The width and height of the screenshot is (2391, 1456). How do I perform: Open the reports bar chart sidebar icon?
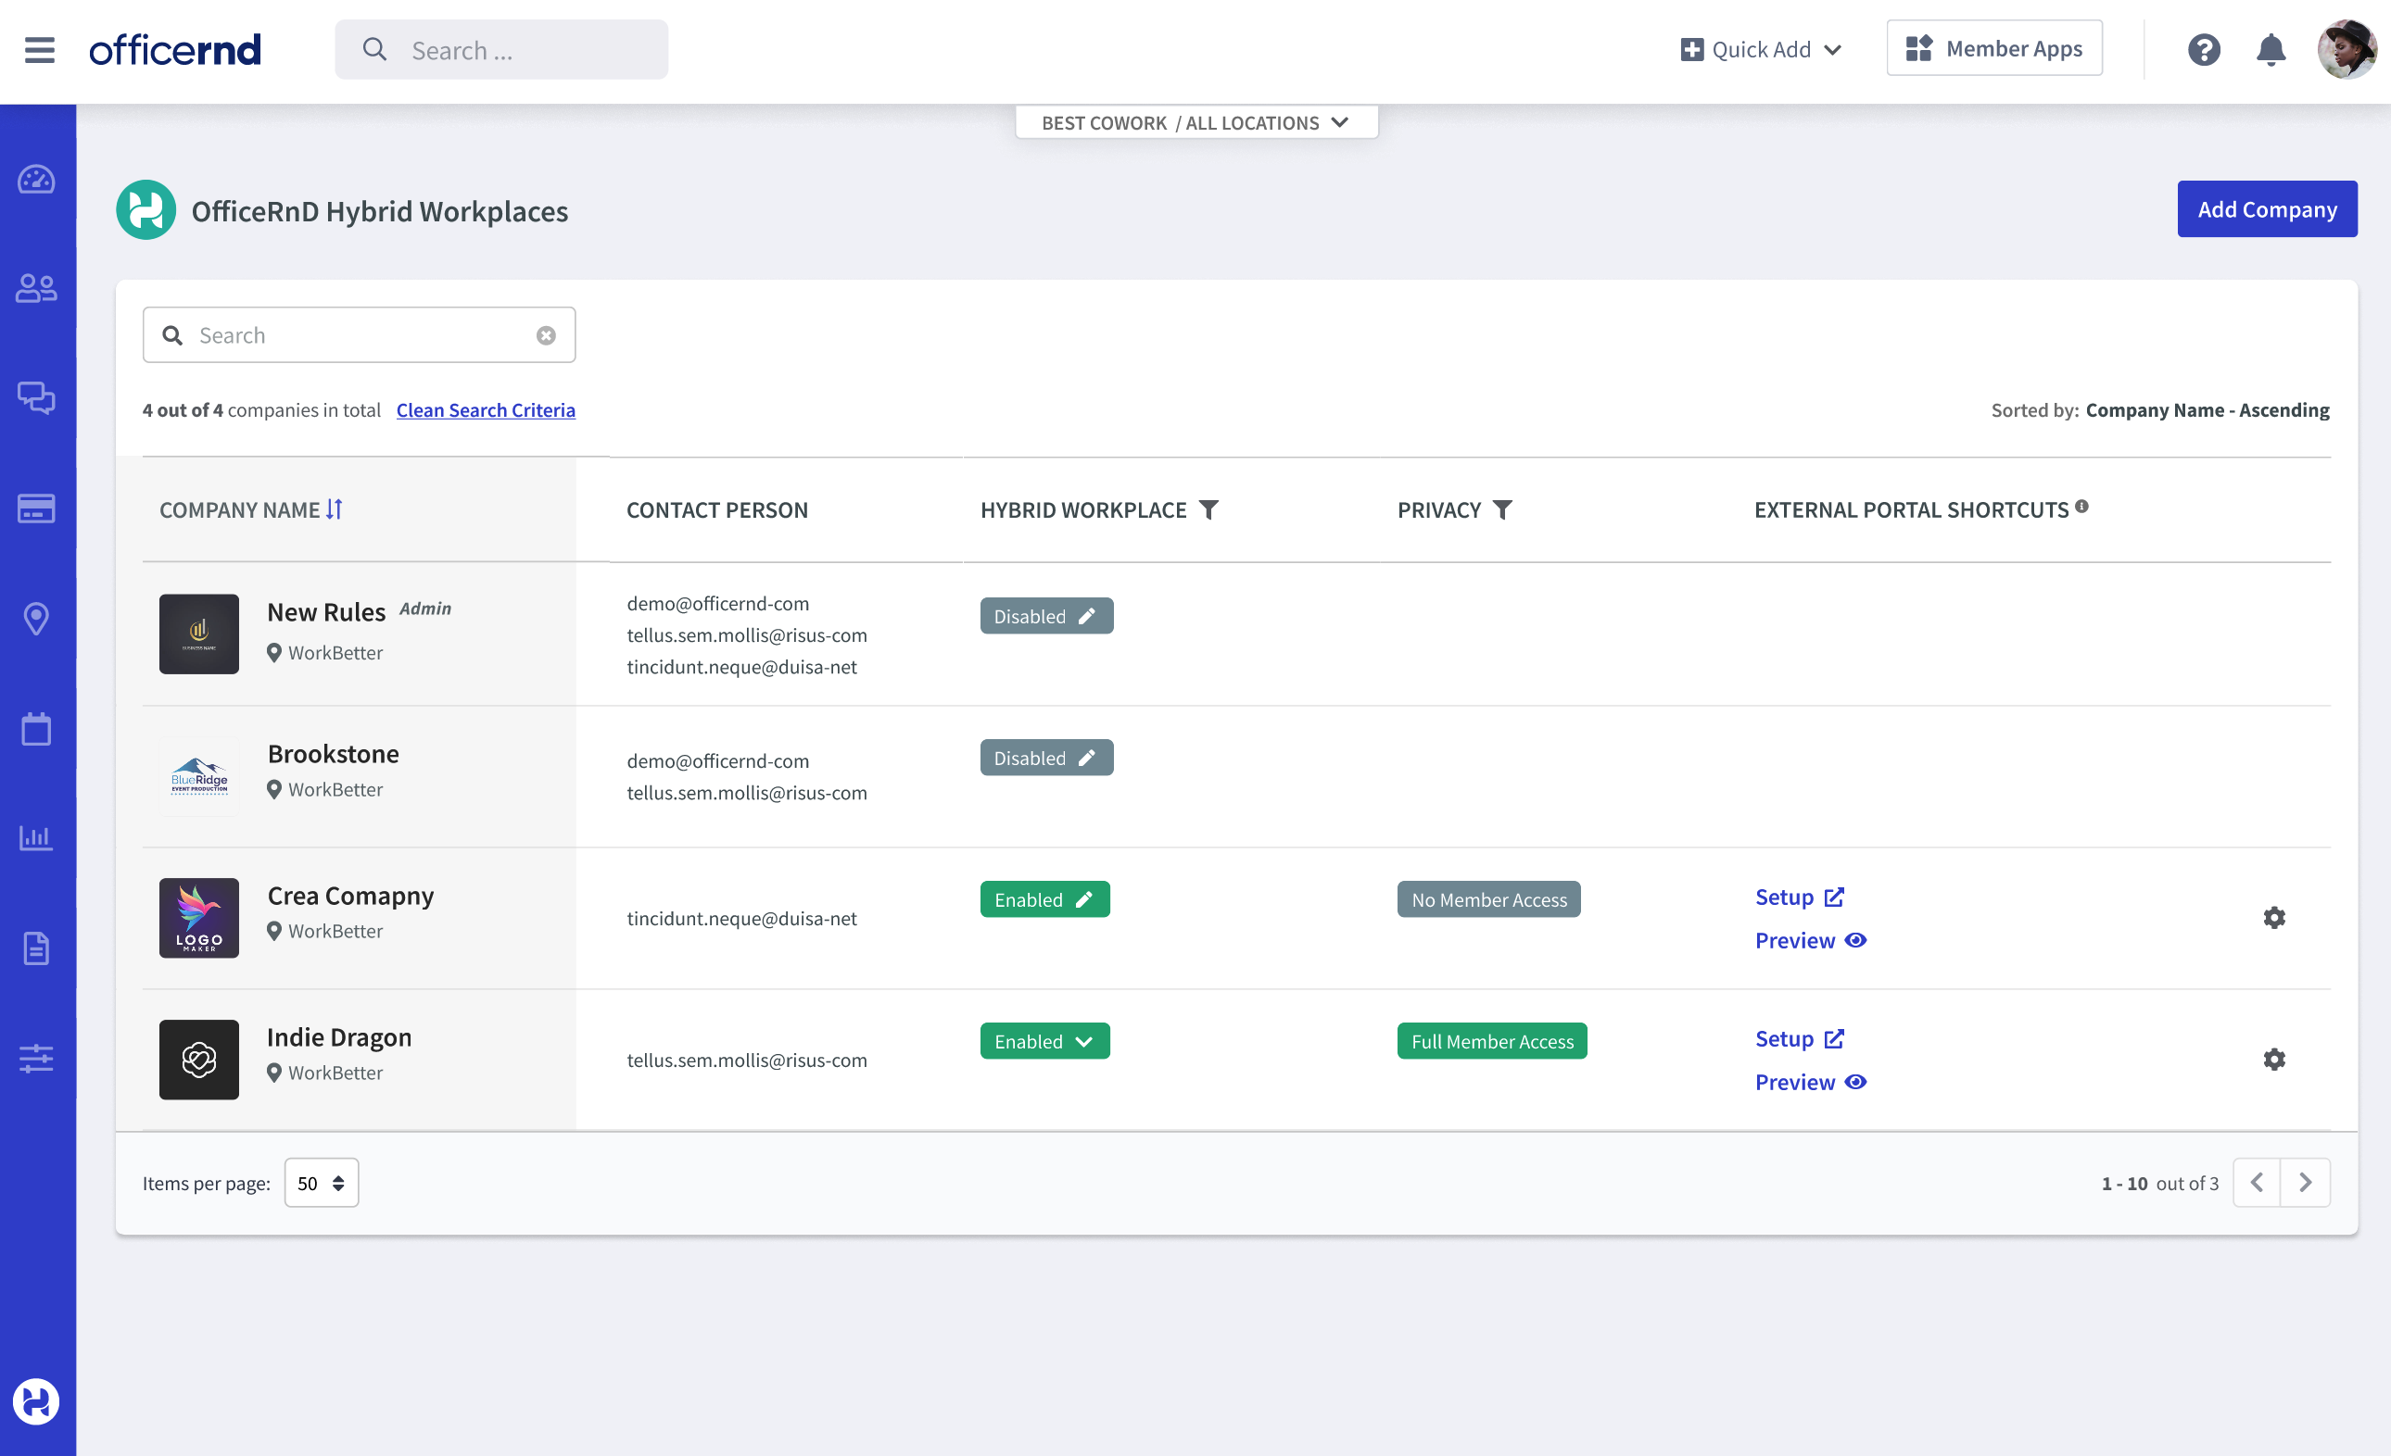click(x=37, y=838)
